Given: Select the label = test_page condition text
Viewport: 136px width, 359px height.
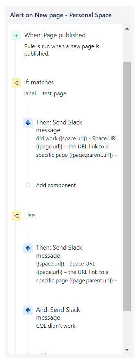Looking at the screenshot, I should 45,94.
